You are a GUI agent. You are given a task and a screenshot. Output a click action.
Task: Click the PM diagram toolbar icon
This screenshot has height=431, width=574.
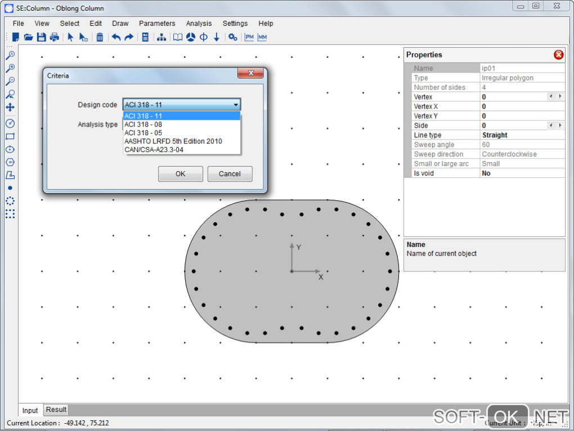tap(249, 37)
